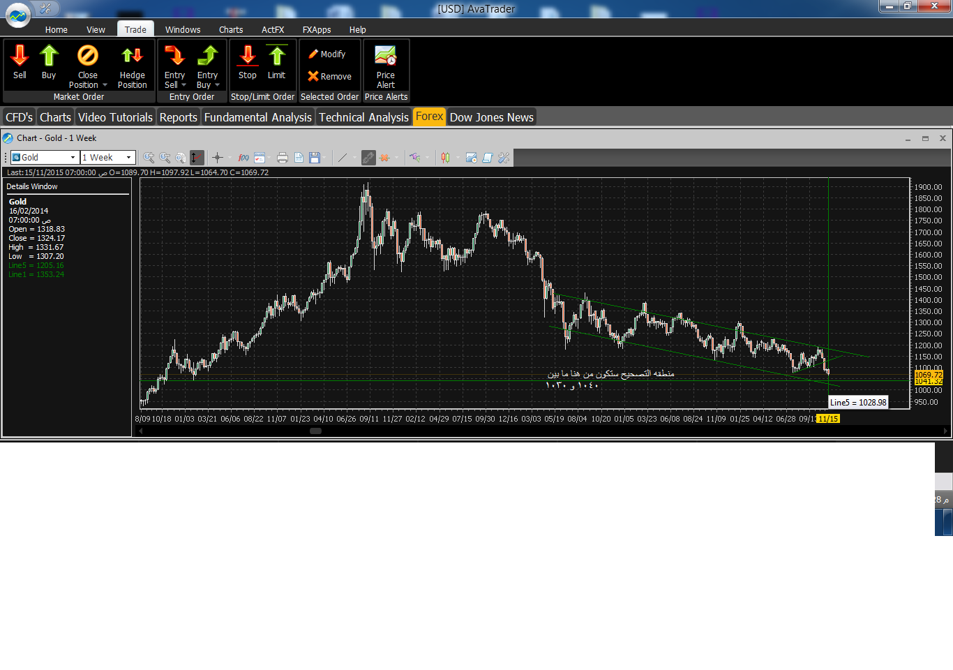Click the chart zoom out magnifier
Viewport: 953px width, 670px height.
coord(165,158)
